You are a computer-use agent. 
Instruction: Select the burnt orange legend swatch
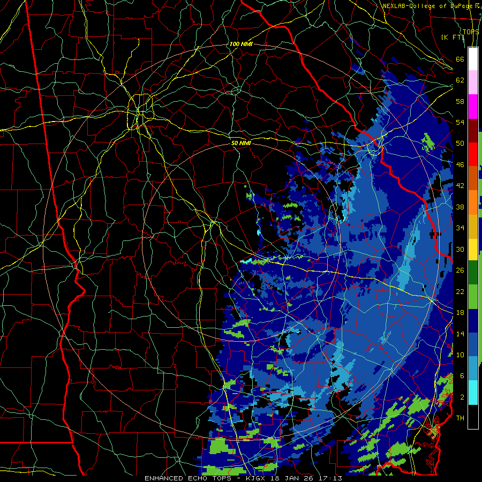pyautogui.click(x=473, y=178)
